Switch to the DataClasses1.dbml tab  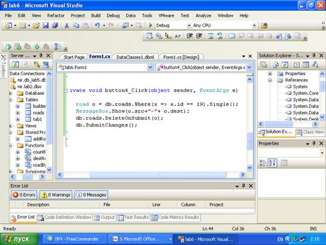[x=135, y=57]
